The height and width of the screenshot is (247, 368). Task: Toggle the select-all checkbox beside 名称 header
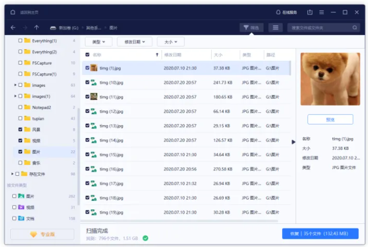[88, 54]
